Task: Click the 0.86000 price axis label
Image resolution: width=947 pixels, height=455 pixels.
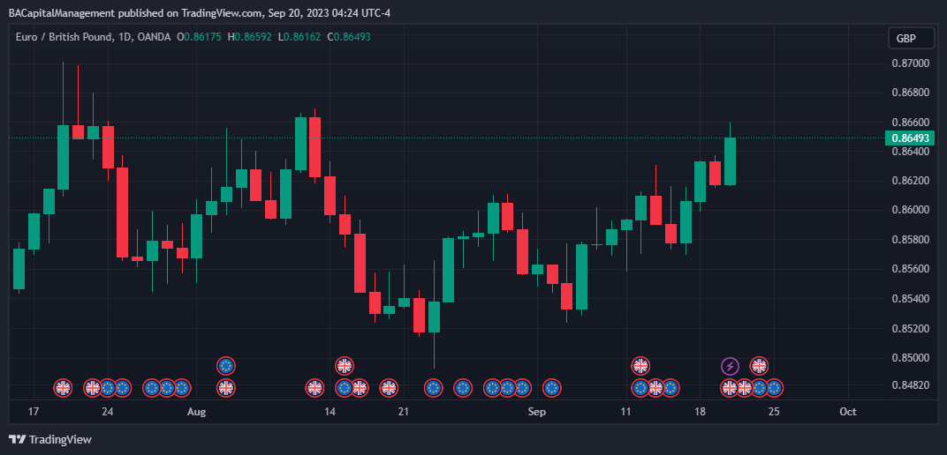Action: [909, 210]
